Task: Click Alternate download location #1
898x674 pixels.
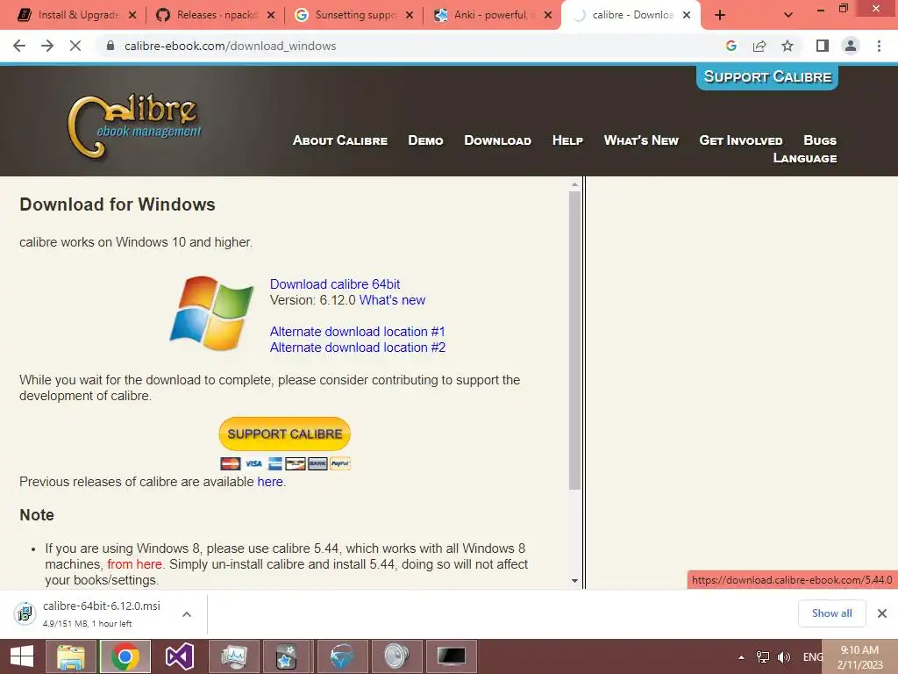Action: [x=358, y=332]
